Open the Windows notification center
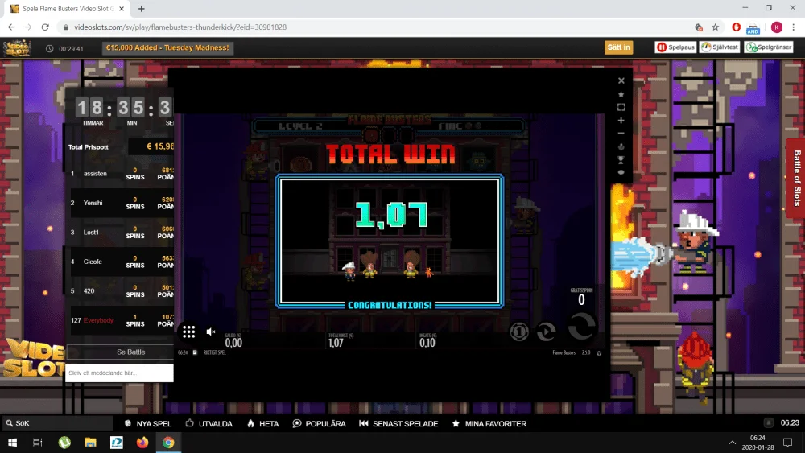This screenshot has width=805, height=453. (x=788, y=443)
